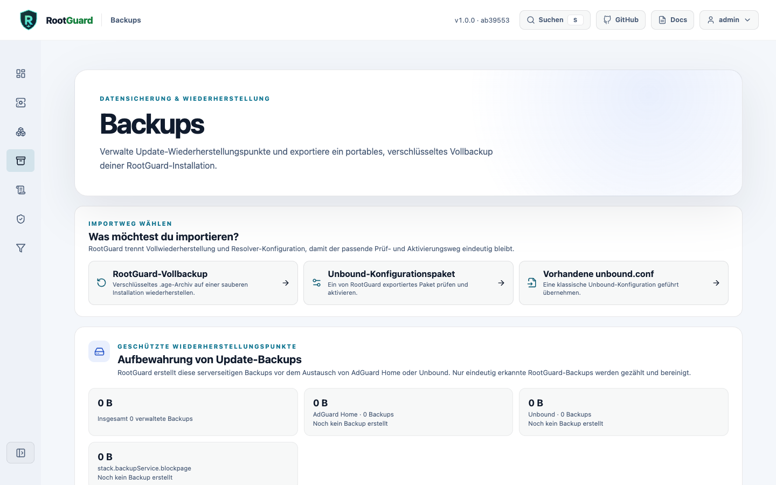Click the chevron beside admin
776x485 pixels.
(747, 20)
